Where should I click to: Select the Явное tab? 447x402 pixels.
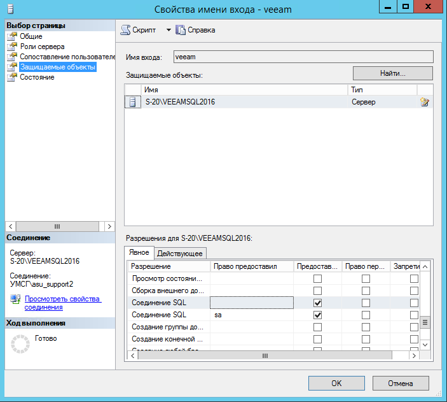[x=139, y=253]
